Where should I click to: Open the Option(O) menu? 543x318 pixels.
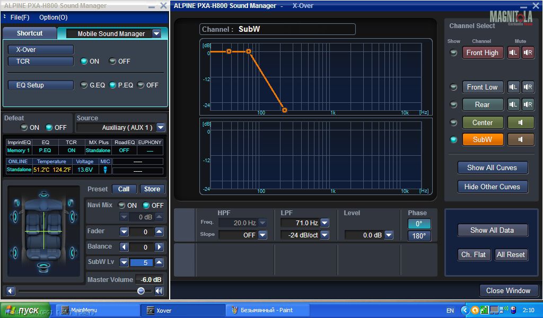(54, 17)
